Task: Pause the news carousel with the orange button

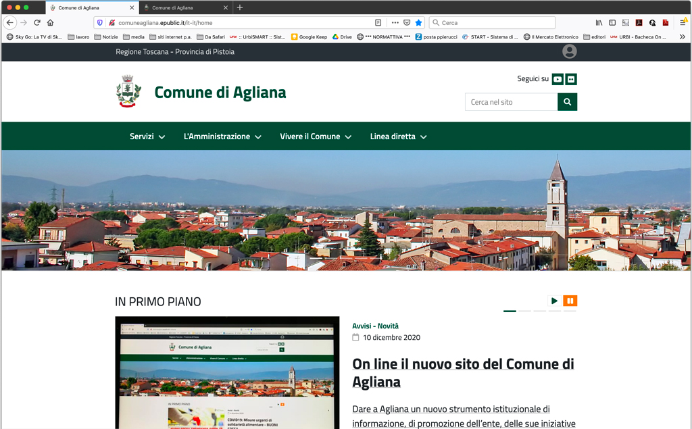Action: point(570,301)
